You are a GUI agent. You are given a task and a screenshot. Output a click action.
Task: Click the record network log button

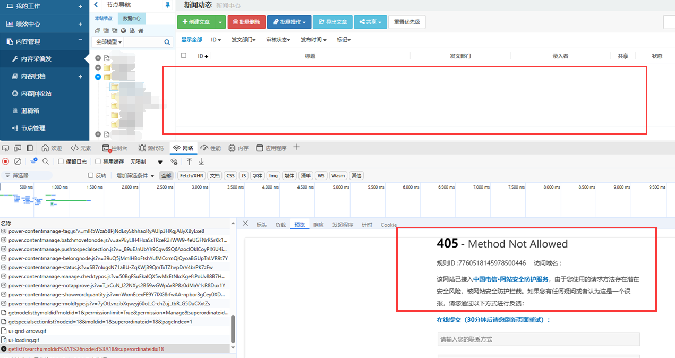point(6,161)
